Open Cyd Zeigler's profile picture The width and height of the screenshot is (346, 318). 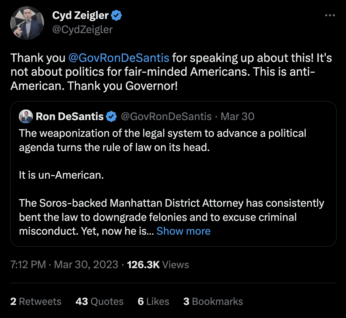(x=27, y=23)
